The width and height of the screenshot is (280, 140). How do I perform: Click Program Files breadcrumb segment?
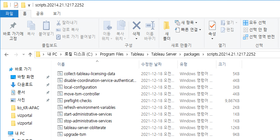112,54
